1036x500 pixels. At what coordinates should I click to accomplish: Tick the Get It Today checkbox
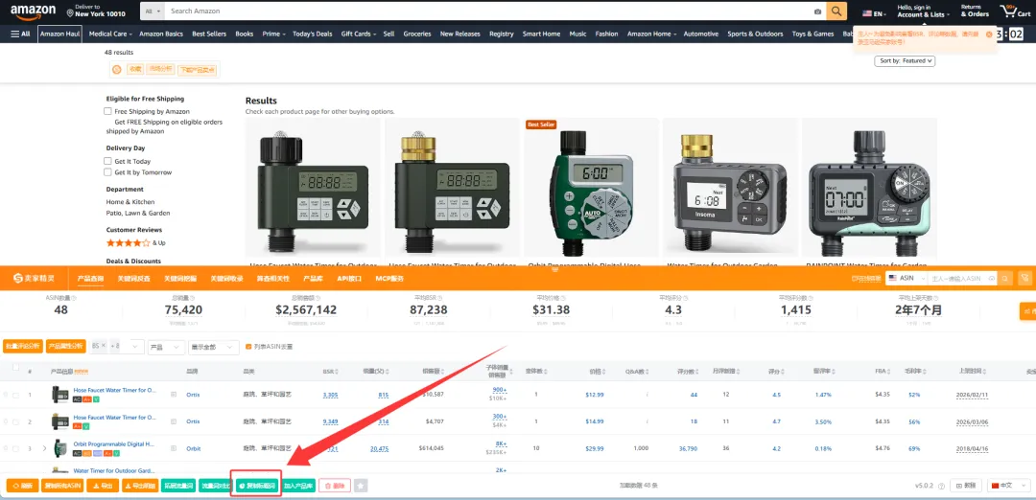click(107, 161)
